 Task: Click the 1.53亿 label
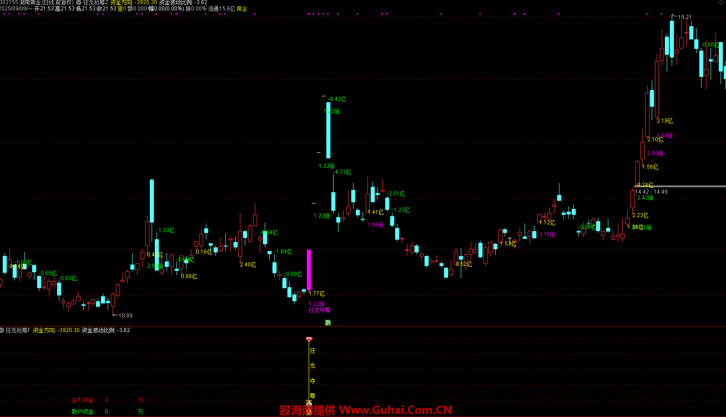pyautogui.click(x=508, y=244)
